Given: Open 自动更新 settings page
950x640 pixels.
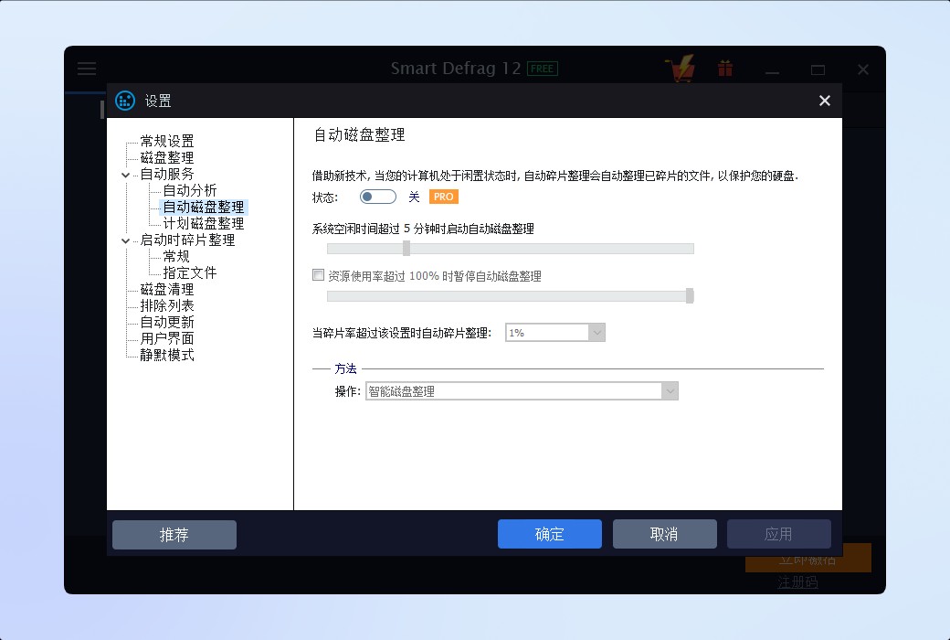Looking at the screenshot, I should 167,322.
